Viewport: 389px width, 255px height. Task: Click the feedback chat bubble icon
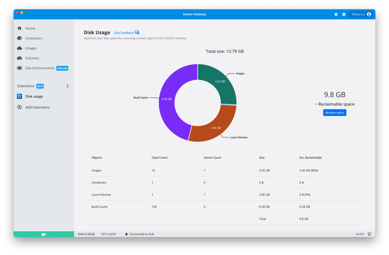[137, 33]
